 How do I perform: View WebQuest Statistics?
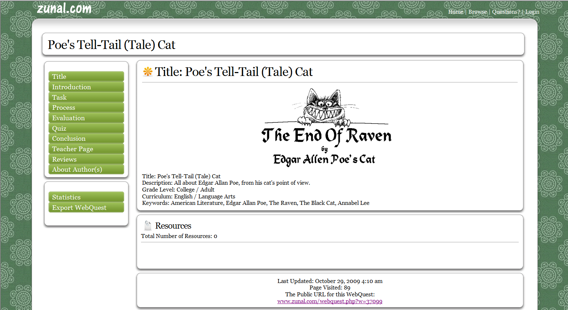(x=86, y=197)
